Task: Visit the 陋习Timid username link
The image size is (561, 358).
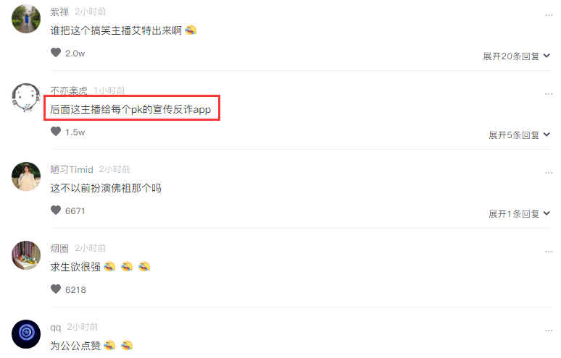Action: 72,169
